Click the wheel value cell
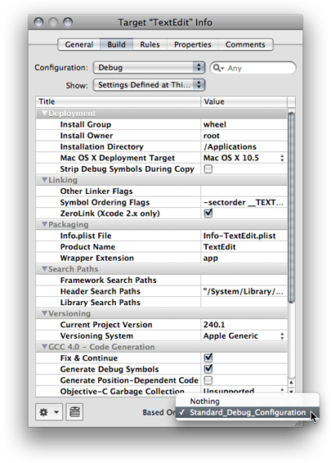 pyautogui.click(x=244, y=124)
